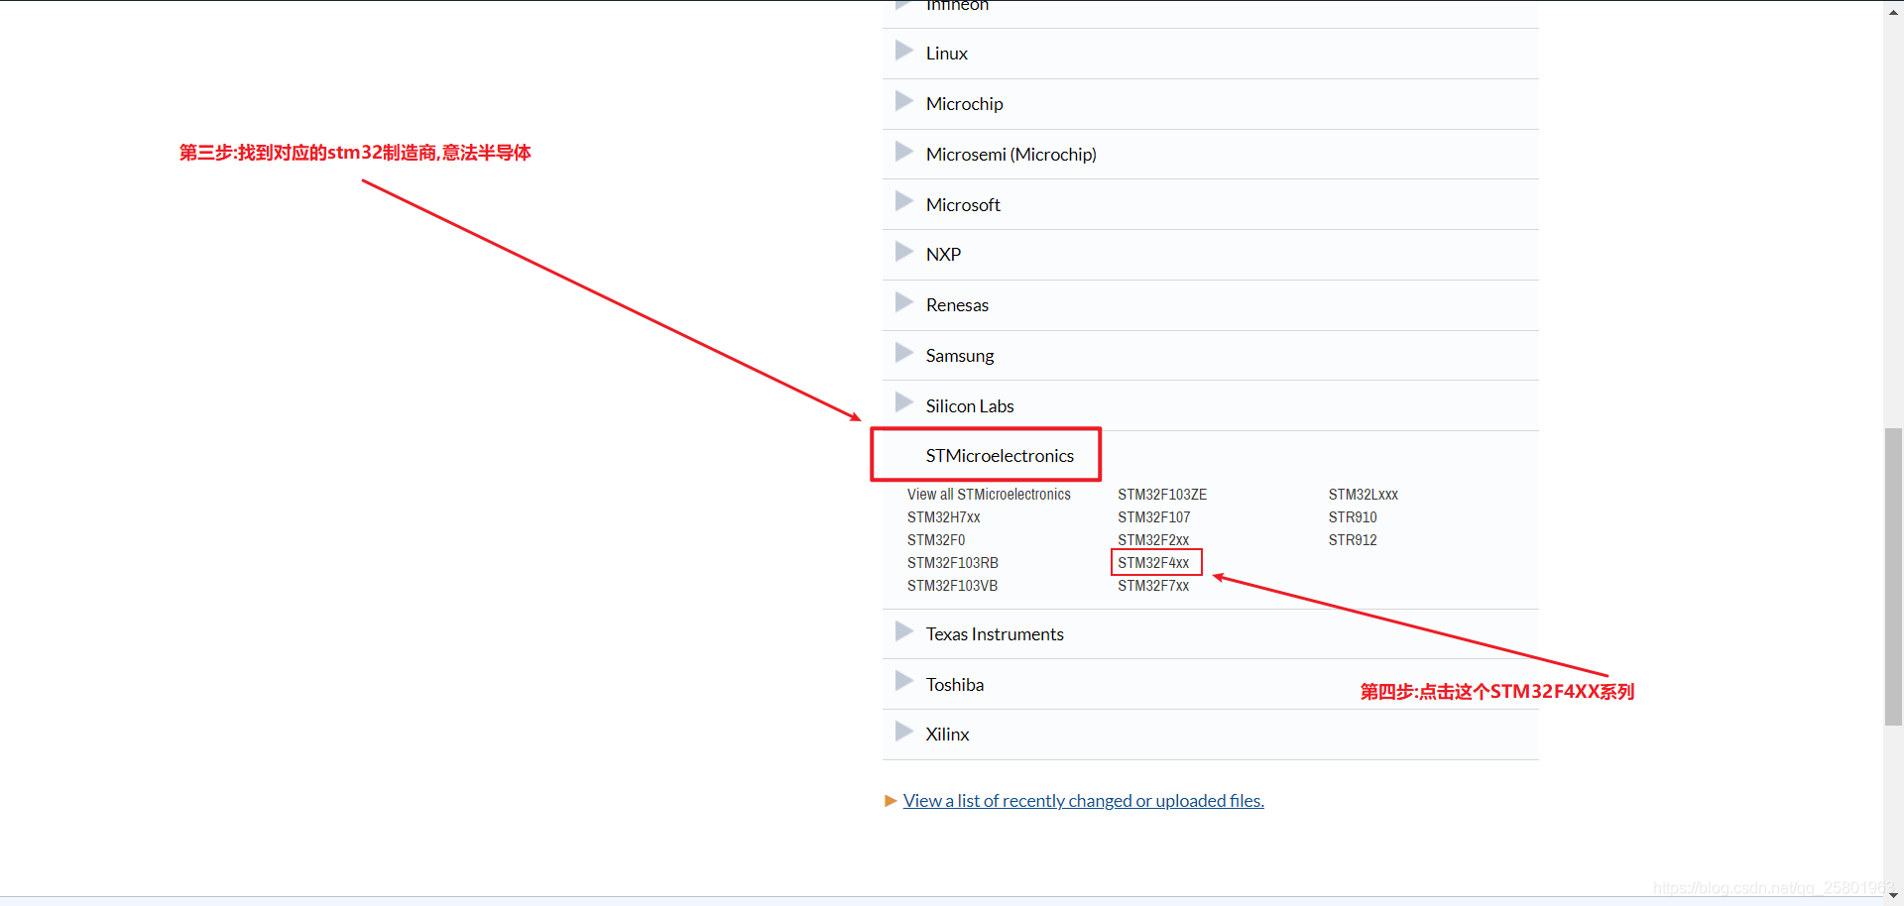View list of recently changed or uploaded files
Image resolution: width=1904 pixels, height=906 pixels.
1083,801
